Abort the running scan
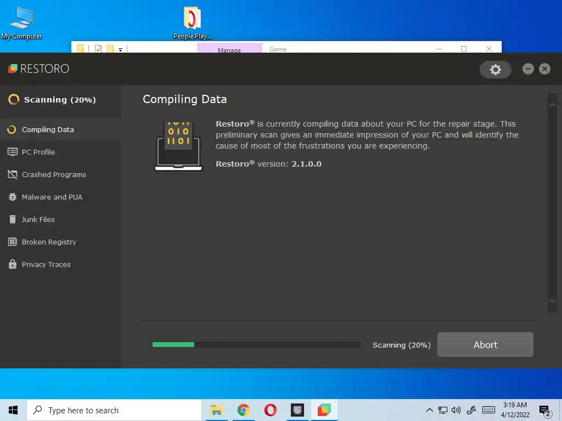 tap(485, 344)
